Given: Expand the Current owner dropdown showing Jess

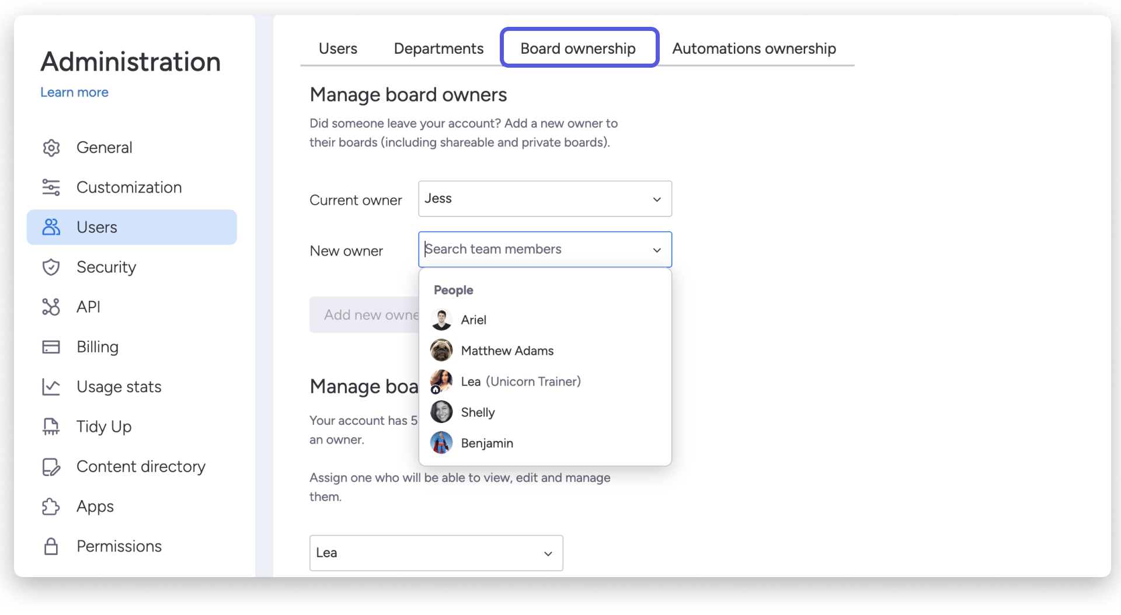Looking at the screenshot, I should [x=656, y=198].
